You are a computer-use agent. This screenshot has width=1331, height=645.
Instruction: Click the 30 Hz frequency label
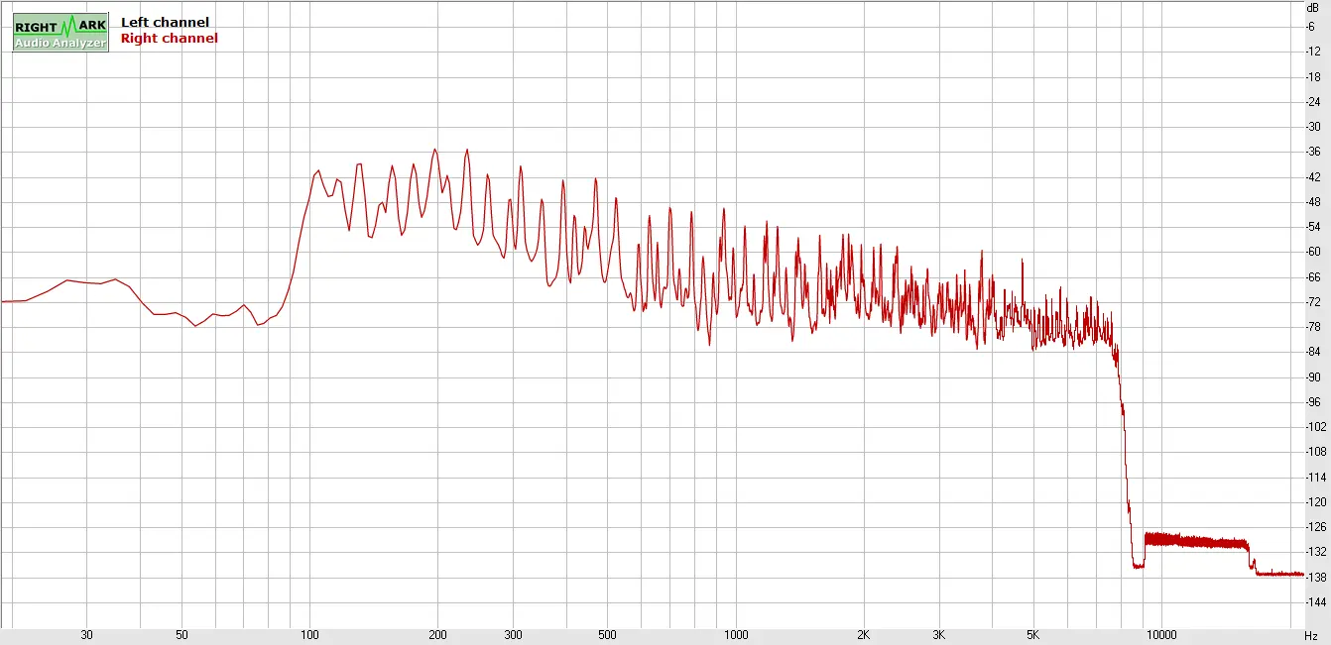(x=87, y=635)
